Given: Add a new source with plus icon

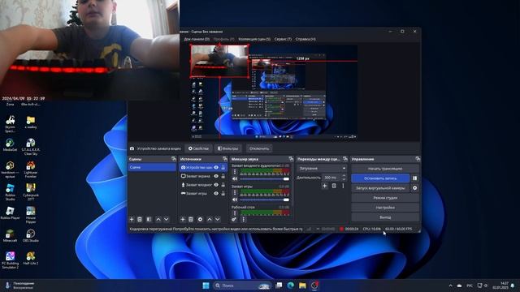Looking at the screenshot, I should (x=182, y=219).
